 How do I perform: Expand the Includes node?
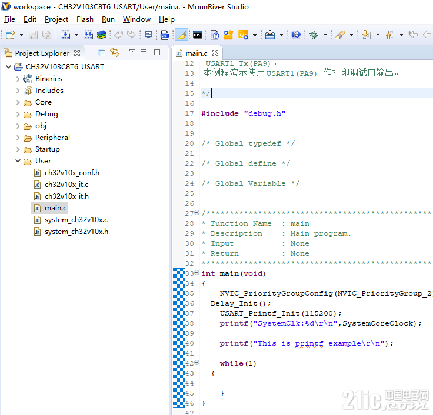click(x=18, y=91)
